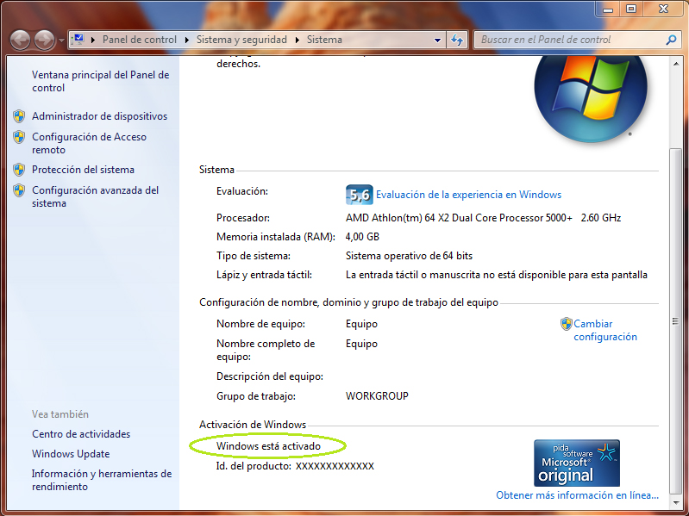Click shield icon next to Cambiar configuración
Screen dimensions: 689x516
pyautogui.click(x=567, y=324)
